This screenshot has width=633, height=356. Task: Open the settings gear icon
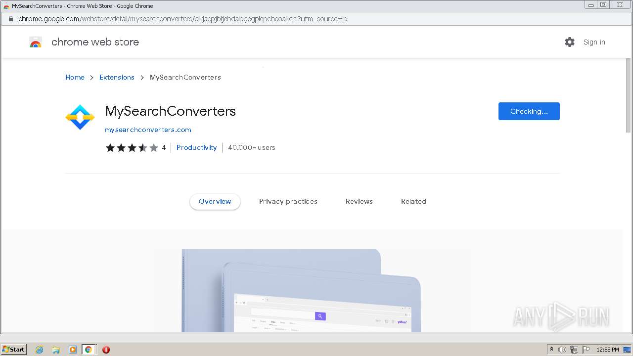(570, 42)
